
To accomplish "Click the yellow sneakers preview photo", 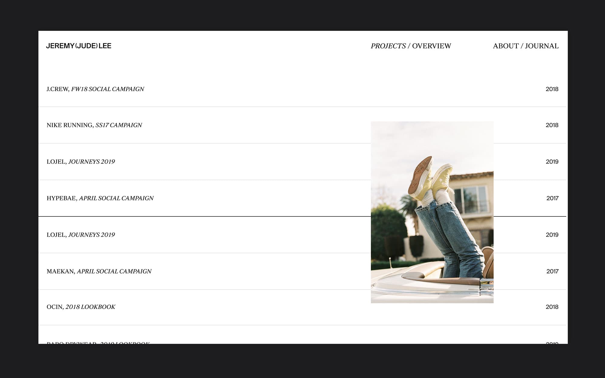I will pyautogui.click(x=432, y=212).
